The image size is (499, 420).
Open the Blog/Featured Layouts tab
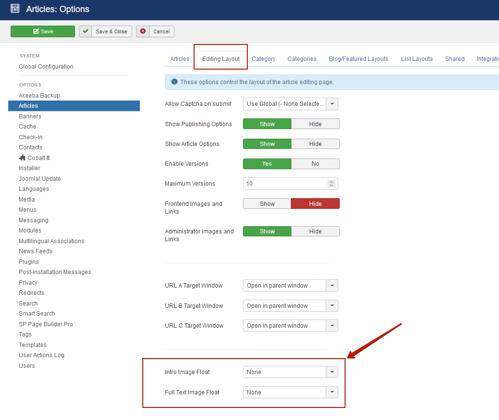point(358,59)
